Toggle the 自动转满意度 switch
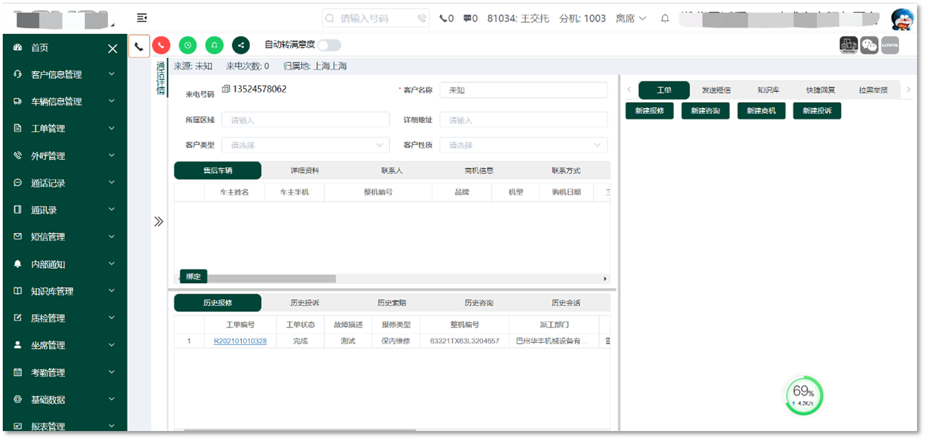The width and height of the screenshot is (926, 440). [329, 46]
